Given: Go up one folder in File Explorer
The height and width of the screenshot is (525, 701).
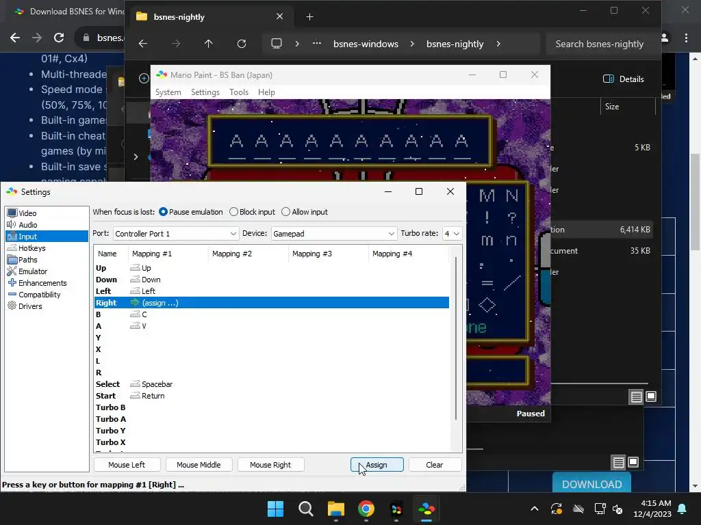Looking at the screenshot, I should [208, 44].
